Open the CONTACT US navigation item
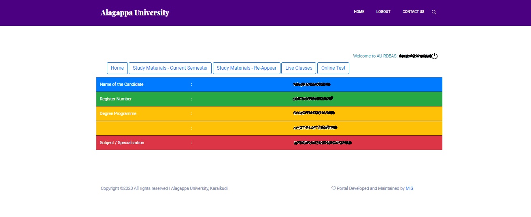The height and width of the screenshot is (217, 531). pyautogui.click(x=413, y=12)
